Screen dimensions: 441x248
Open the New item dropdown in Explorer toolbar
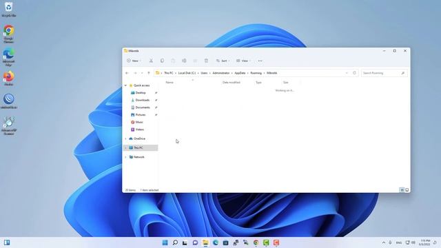pos(134,61)
